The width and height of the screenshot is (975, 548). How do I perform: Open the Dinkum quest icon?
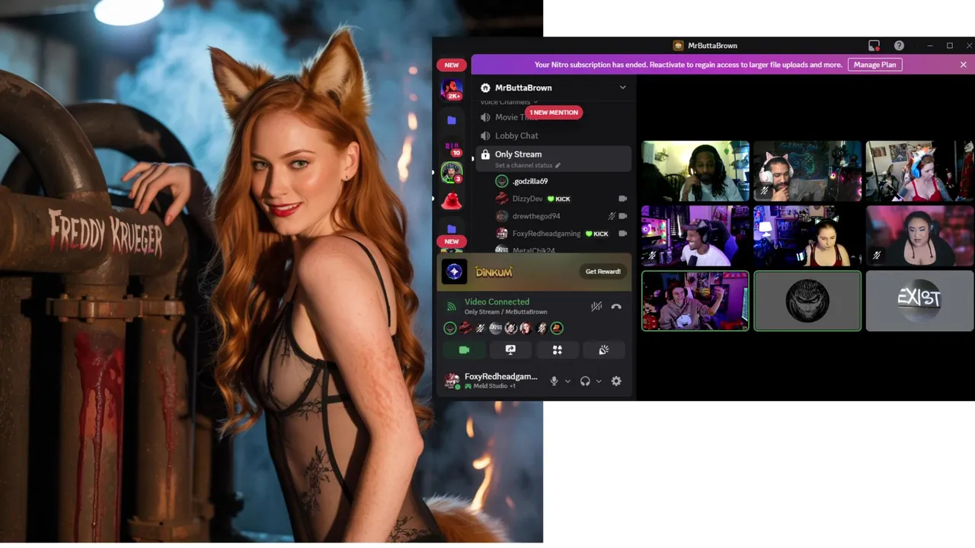[455, 272]
